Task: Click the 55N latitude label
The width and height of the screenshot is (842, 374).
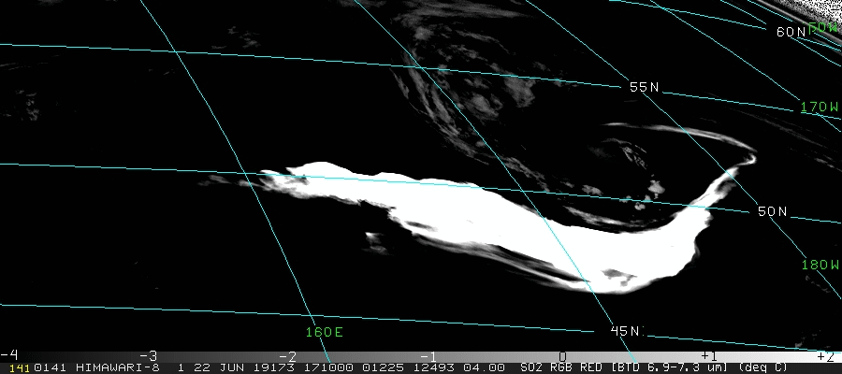Action: 644,87
